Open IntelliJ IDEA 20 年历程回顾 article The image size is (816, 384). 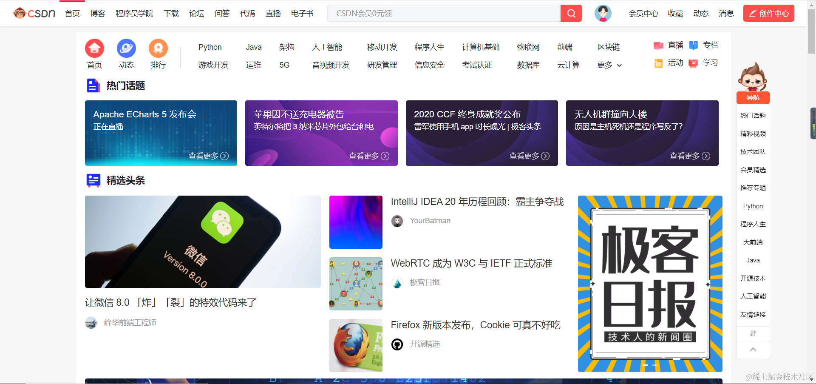coord(477,202)
